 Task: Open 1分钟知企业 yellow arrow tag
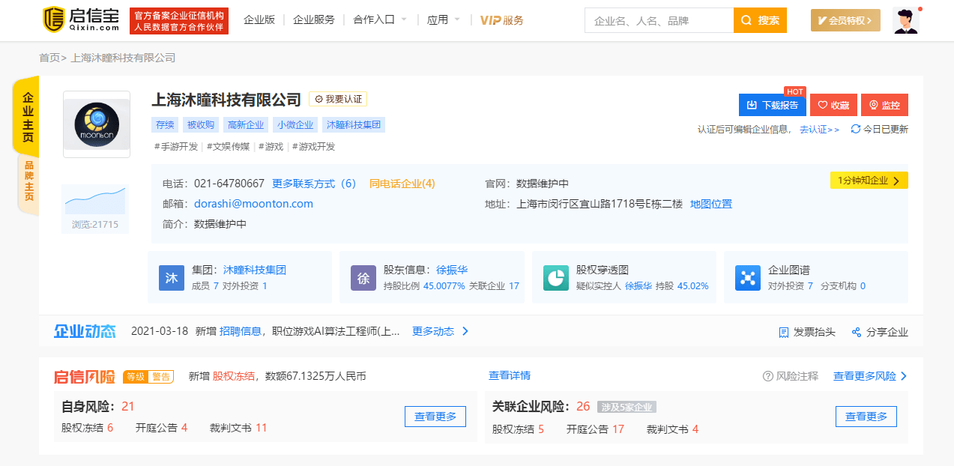click(869, 181)
